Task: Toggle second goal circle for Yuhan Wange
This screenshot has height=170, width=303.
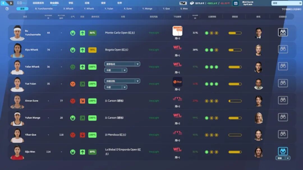Action: tap(212, 118)
